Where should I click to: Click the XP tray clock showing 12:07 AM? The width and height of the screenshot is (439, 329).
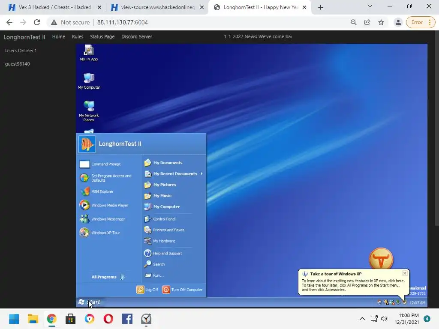[417, 302]
